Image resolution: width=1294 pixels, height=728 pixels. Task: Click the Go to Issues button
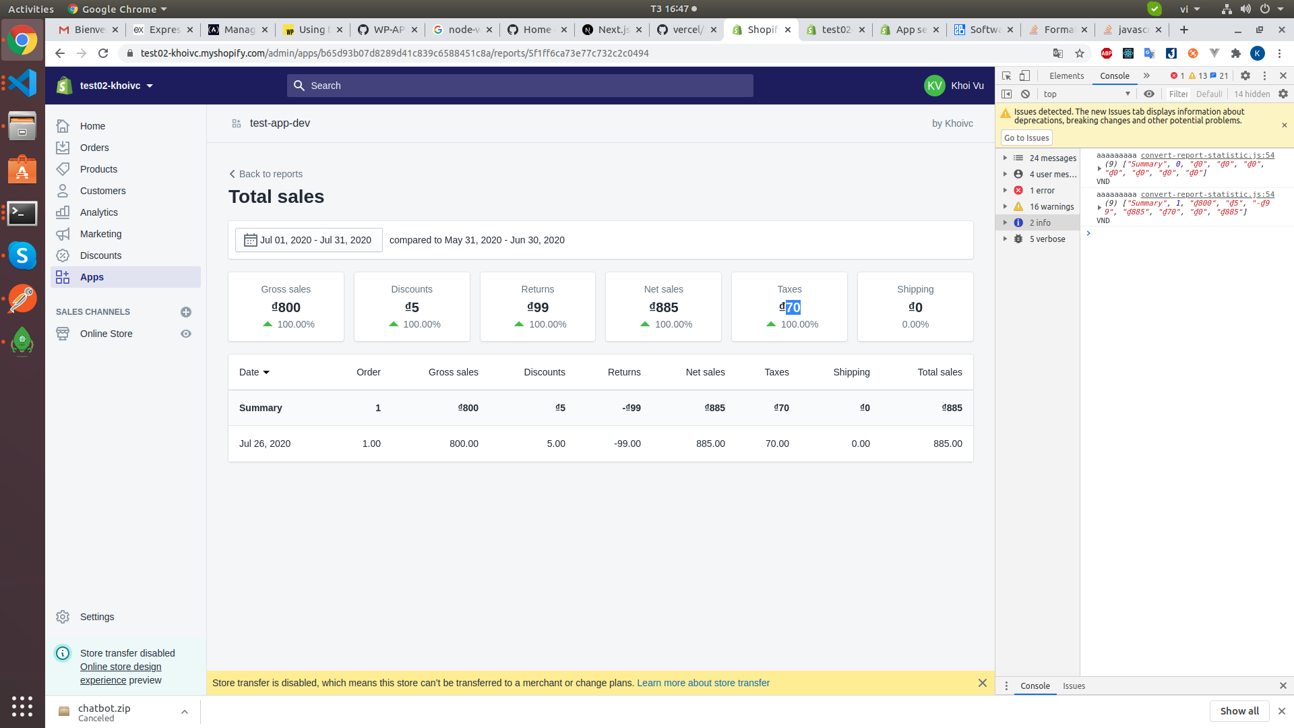click(x=1026, y=138)
